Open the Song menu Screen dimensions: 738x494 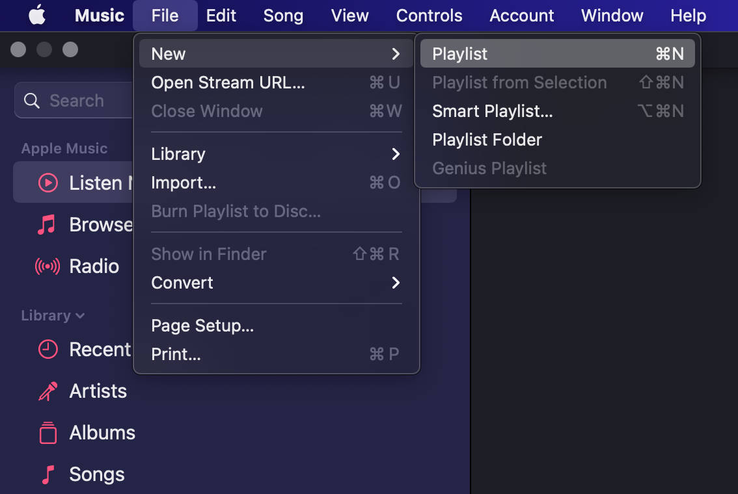pyautogui.click(x=283, y=16)
